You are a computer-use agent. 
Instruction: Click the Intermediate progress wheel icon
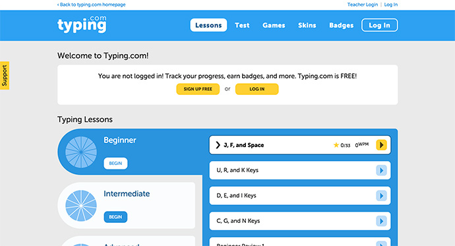tap(81, 205)
